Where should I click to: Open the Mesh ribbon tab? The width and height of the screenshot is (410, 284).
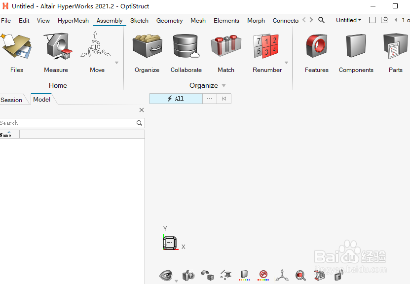tap(198, 21)
